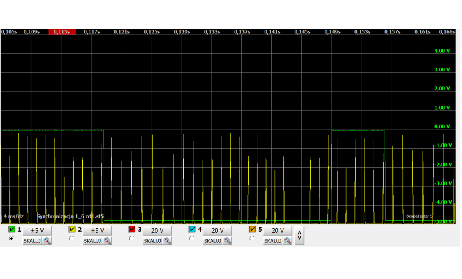462x279 pixels.
Task: Select the channel 3 radio button
Action: (x=131, y=238)
